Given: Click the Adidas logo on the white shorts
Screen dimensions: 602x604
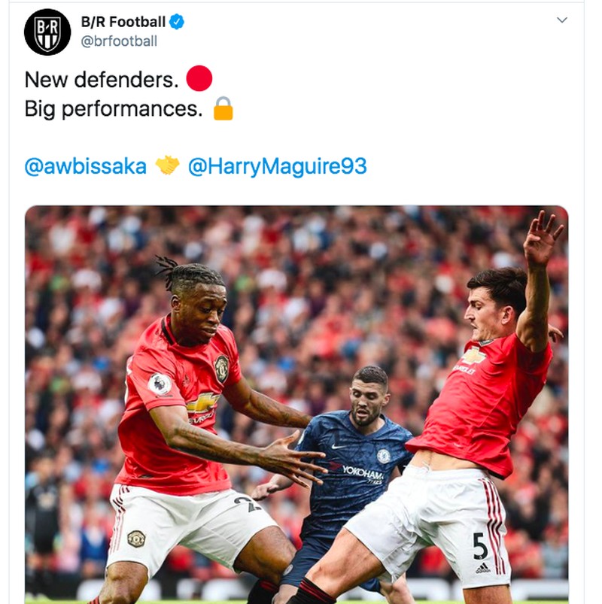Looking at the screenshot, I should (482, 568).
